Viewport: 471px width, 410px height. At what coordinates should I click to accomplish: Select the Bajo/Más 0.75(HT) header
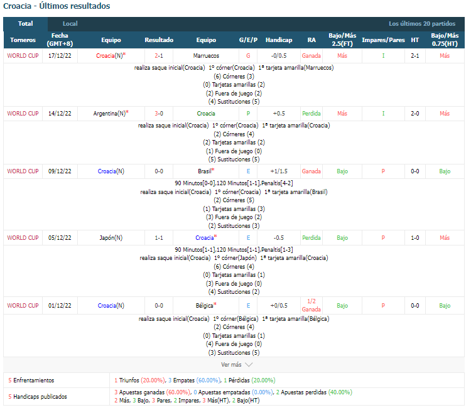point(445,40)
